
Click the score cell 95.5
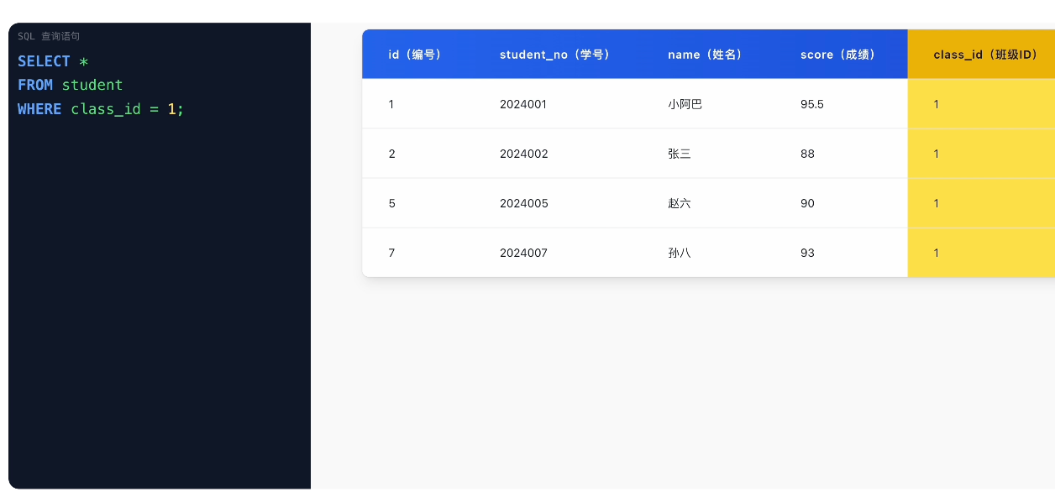pyautogui.click(x=812, y=104)
